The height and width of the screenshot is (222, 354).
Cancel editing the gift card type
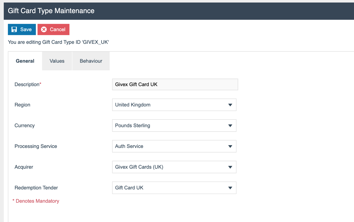(x=53, y=29)
